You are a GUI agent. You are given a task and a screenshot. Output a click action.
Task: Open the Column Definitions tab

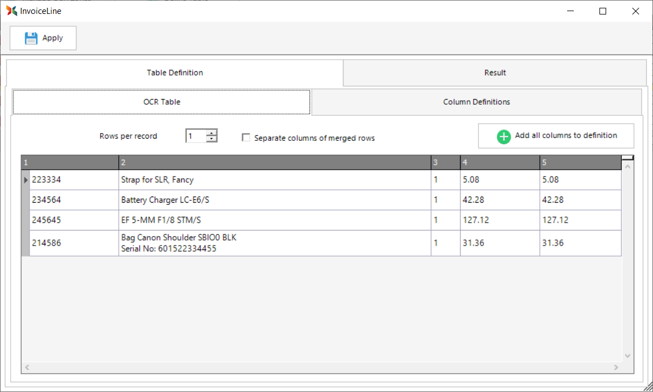pos(476,102)
